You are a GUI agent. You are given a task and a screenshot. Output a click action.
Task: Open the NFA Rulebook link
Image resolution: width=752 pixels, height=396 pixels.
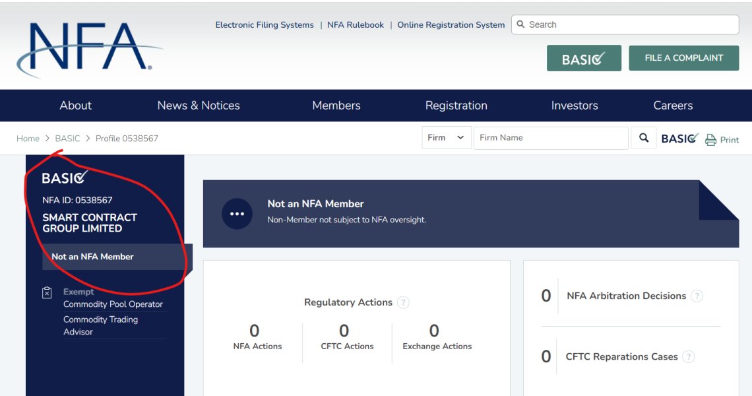point(356,25)
